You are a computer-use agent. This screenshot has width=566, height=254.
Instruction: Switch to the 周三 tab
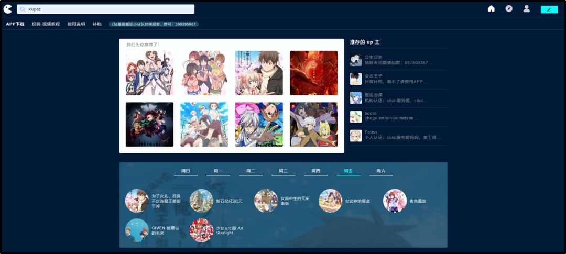pos(283,171)
